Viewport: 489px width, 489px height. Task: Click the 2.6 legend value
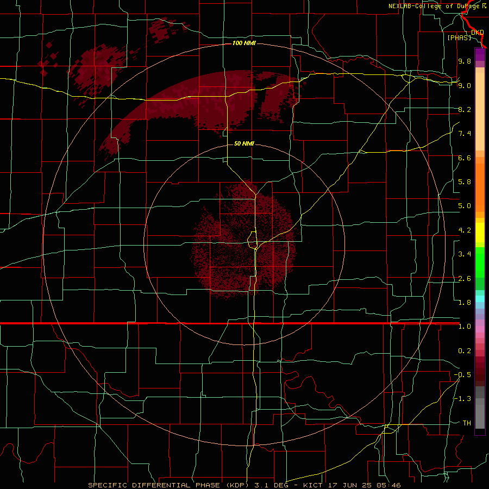click(465, 279)
